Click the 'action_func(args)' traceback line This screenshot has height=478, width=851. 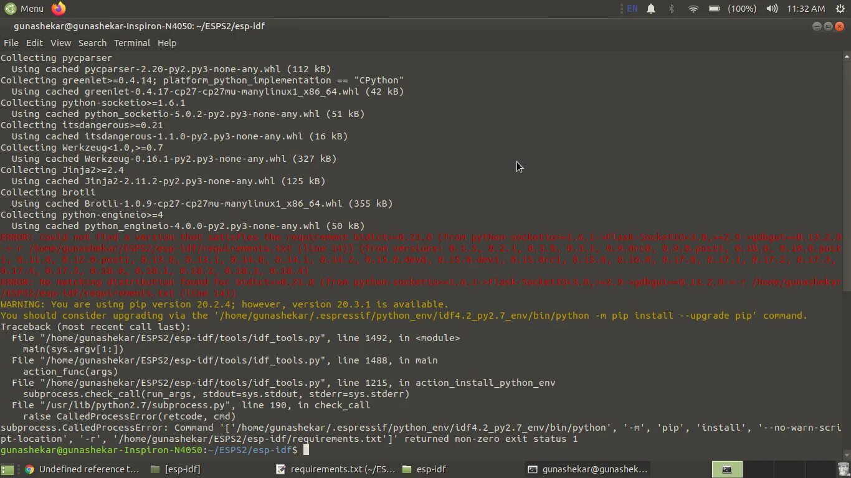coord(70,372)
